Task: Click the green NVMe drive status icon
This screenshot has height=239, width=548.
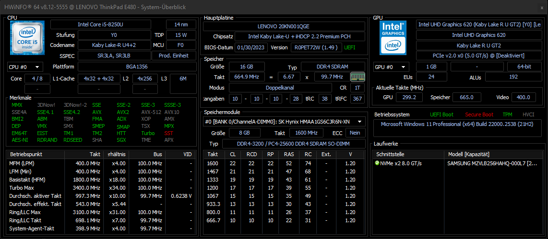Action: point(377,163)
